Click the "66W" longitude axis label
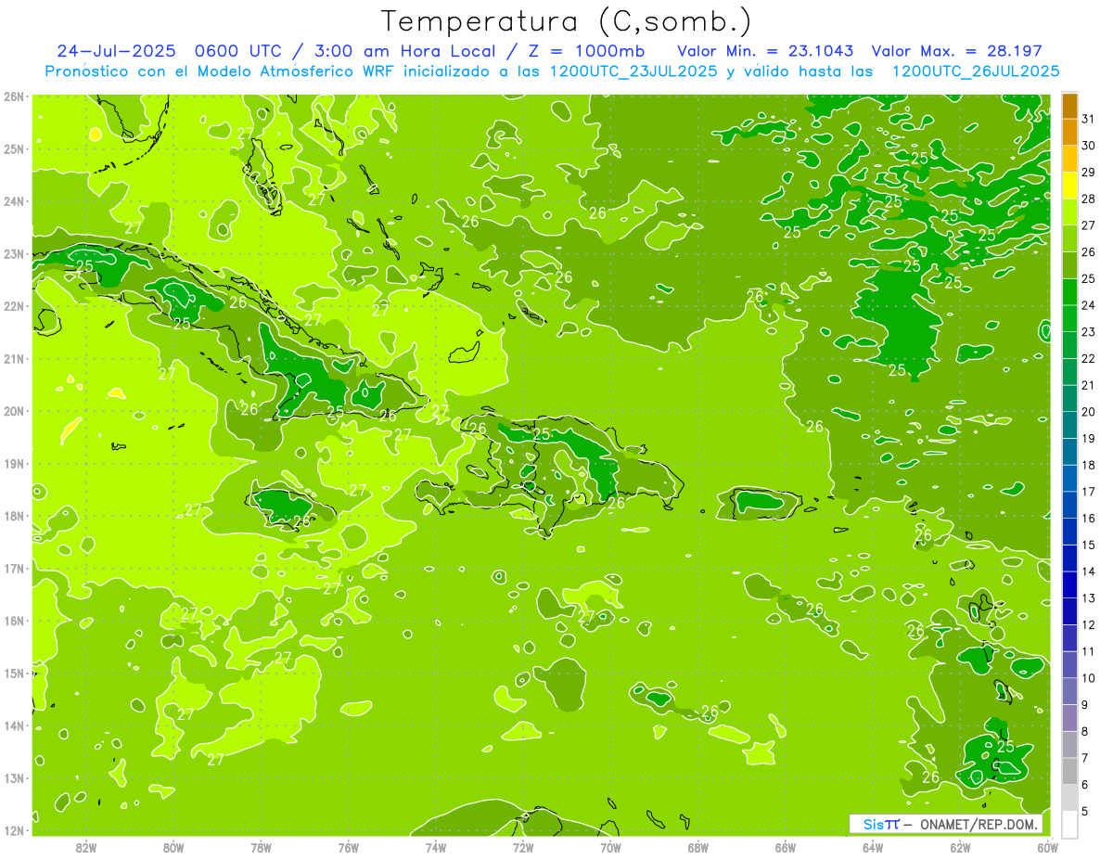Image resolution: width=1113 pixels, height=860 pixels. [786, 848]
